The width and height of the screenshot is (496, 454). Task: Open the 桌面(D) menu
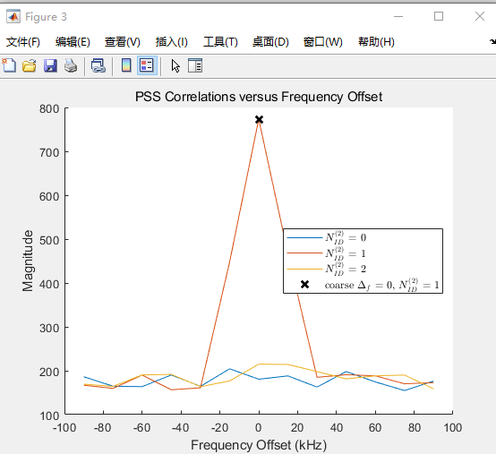(x=270, y=42)
